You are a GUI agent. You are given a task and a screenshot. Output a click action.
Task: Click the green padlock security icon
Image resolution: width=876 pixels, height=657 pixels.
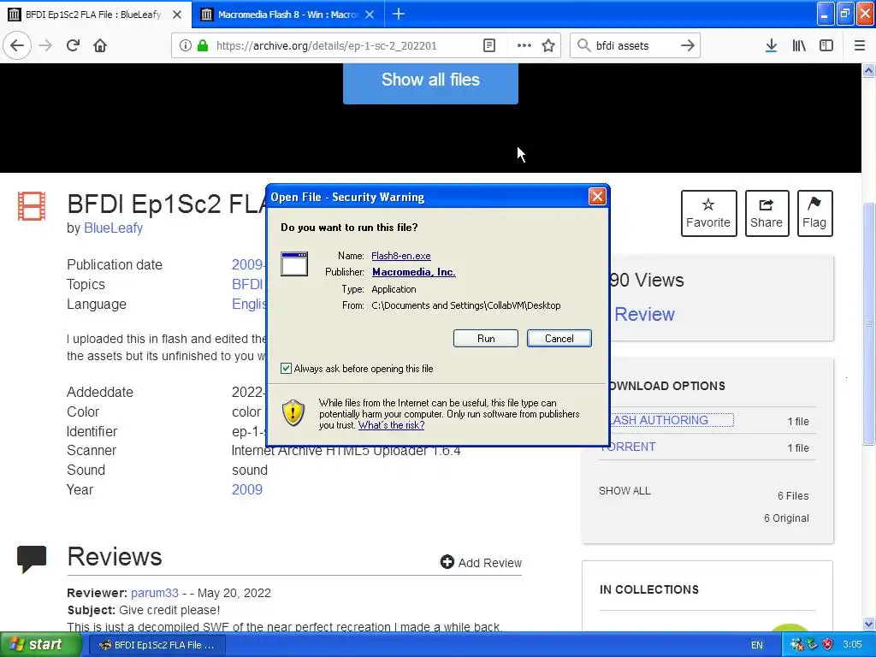(x=203, y=46)
